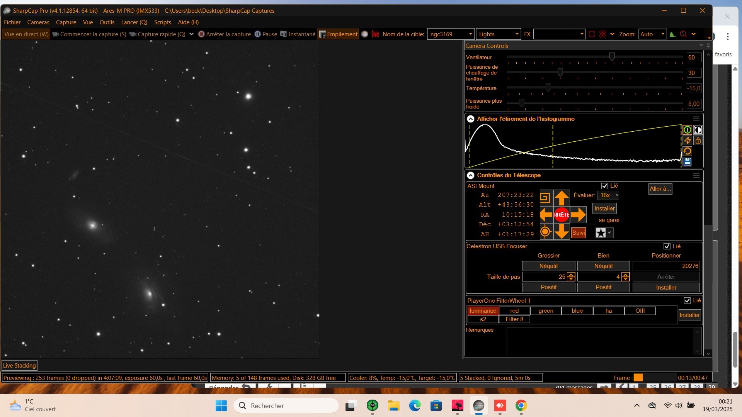Open the Capture menu
The image size is (742, 417).
(66, 22)
